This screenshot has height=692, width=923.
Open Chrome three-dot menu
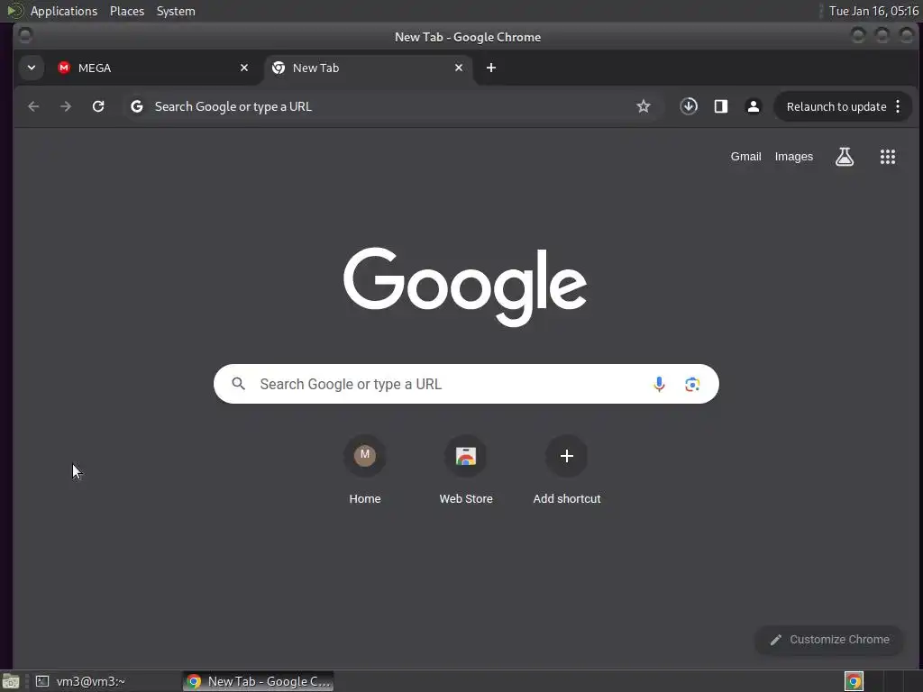coord(898,106)
